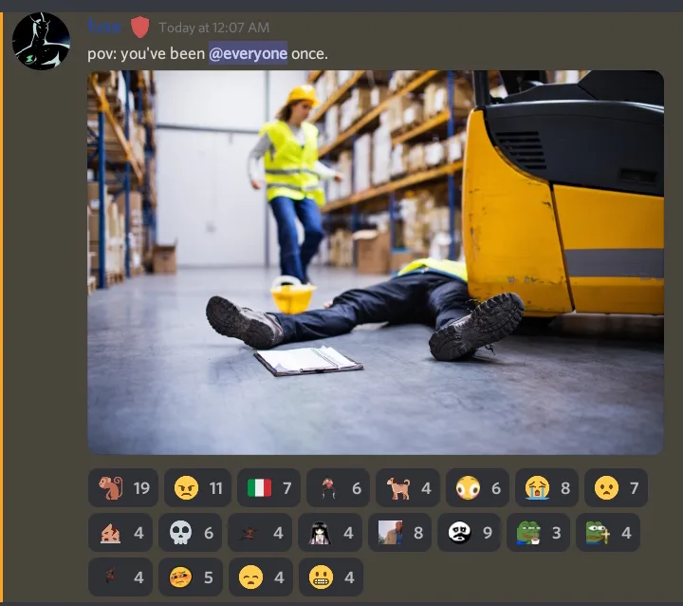The height and width of the screenshot is (606, 683).
Task: Open the message author's username
Action: tap(104, 27)
